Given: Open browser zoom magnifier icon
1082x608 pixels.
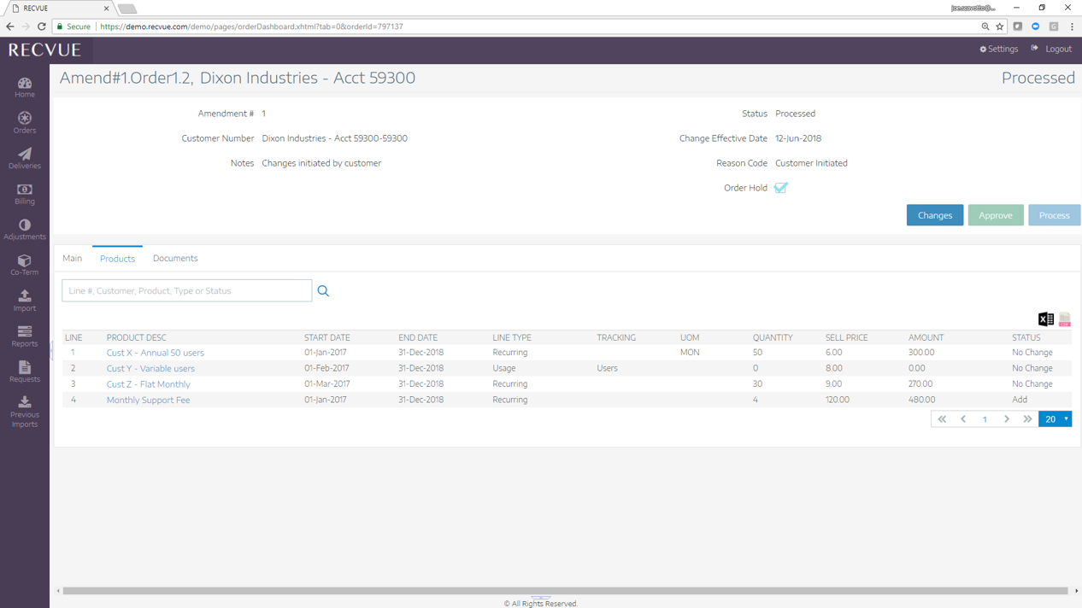Looking at the screenshot, I should 985,26.
